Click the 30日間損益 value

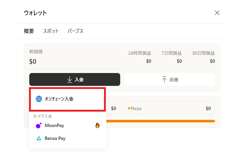click(x=212, y=61)
